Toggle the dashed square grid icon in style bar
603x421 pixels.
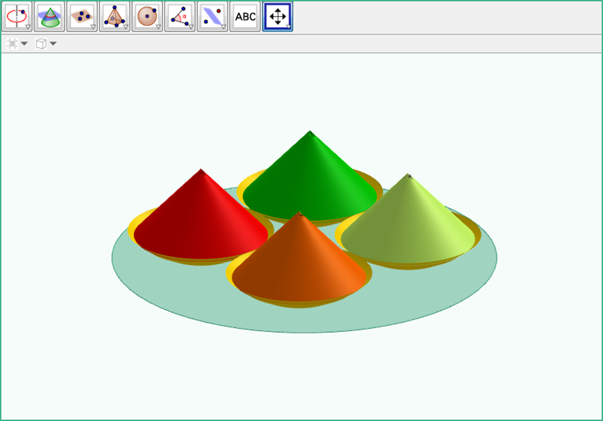pyautogui.click(x=12, y=44)
